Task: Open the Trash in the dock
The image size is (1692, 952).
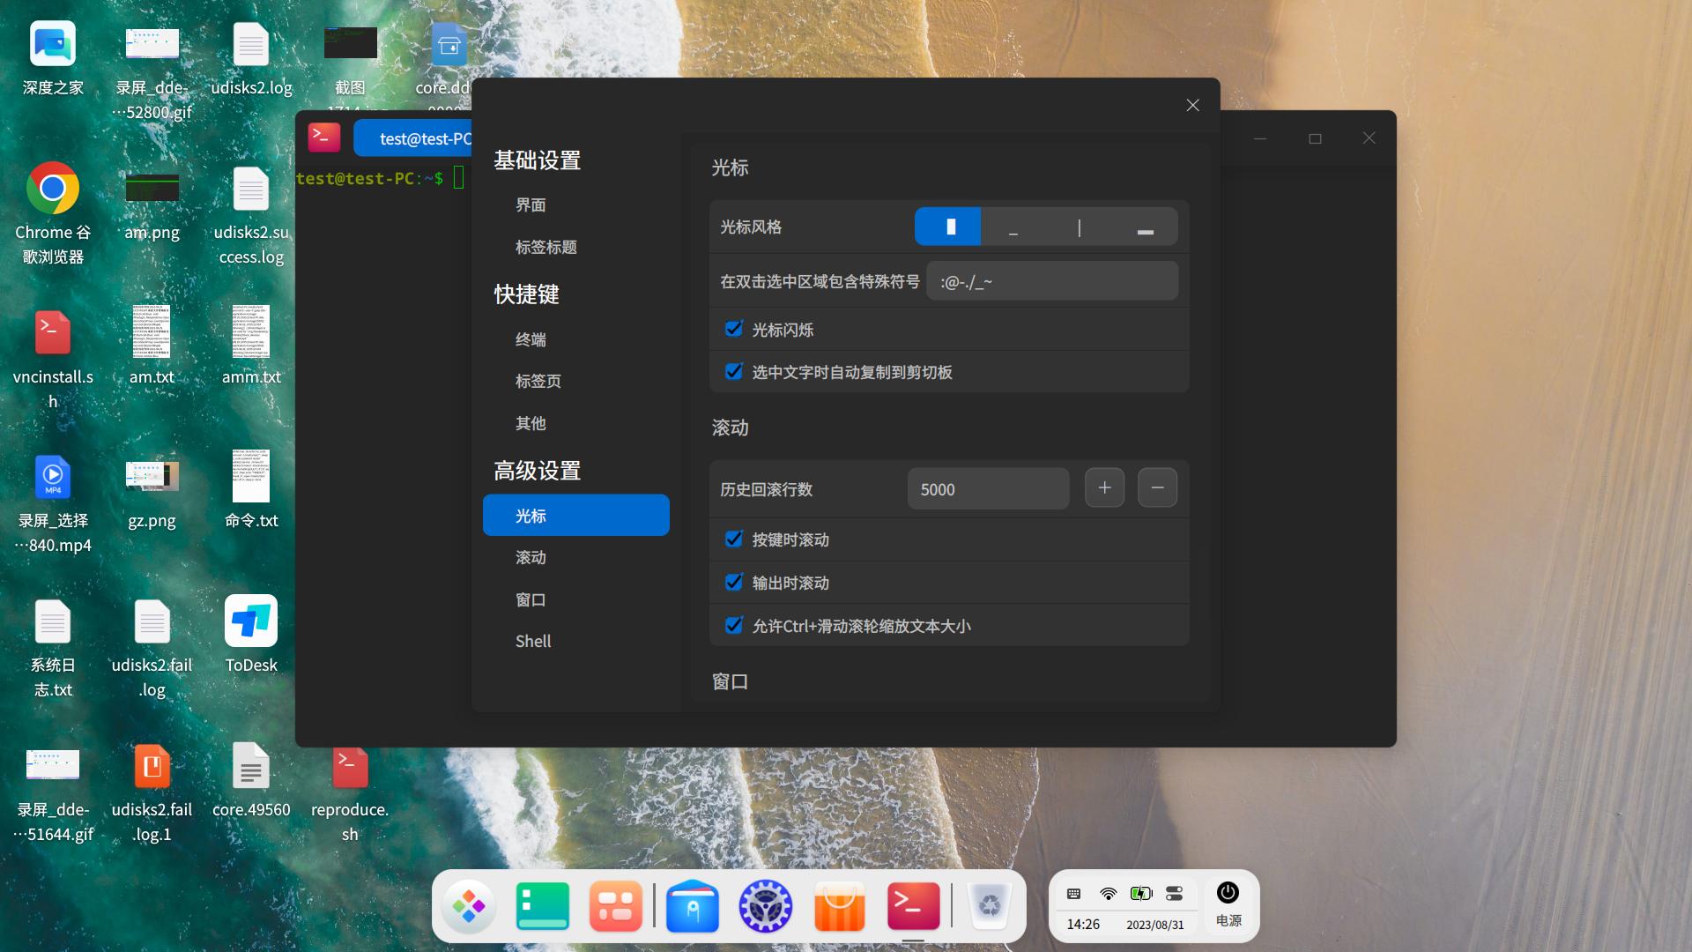Action: (989, 905)
